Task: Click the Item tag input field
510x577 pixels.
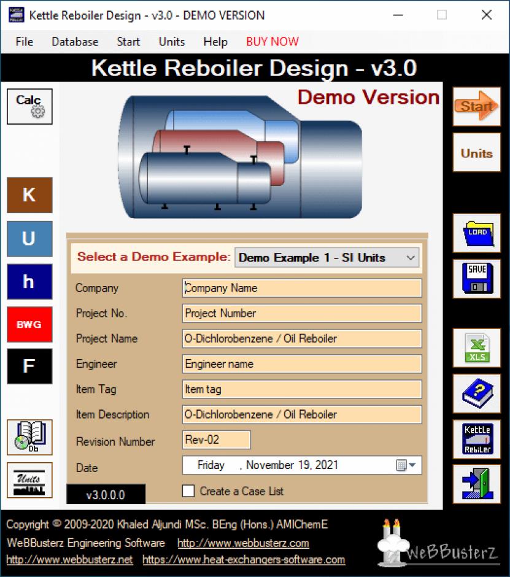Action: (x=302, y=389)
